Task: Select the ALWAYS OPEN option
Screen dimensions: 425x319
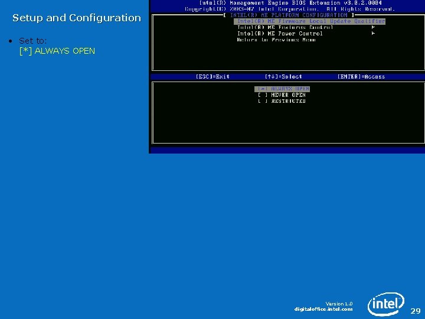Action: pyautogui.click(x=282, y=89)
